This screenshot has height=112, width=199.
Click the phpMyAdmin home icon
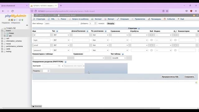[x=9, y=20]
